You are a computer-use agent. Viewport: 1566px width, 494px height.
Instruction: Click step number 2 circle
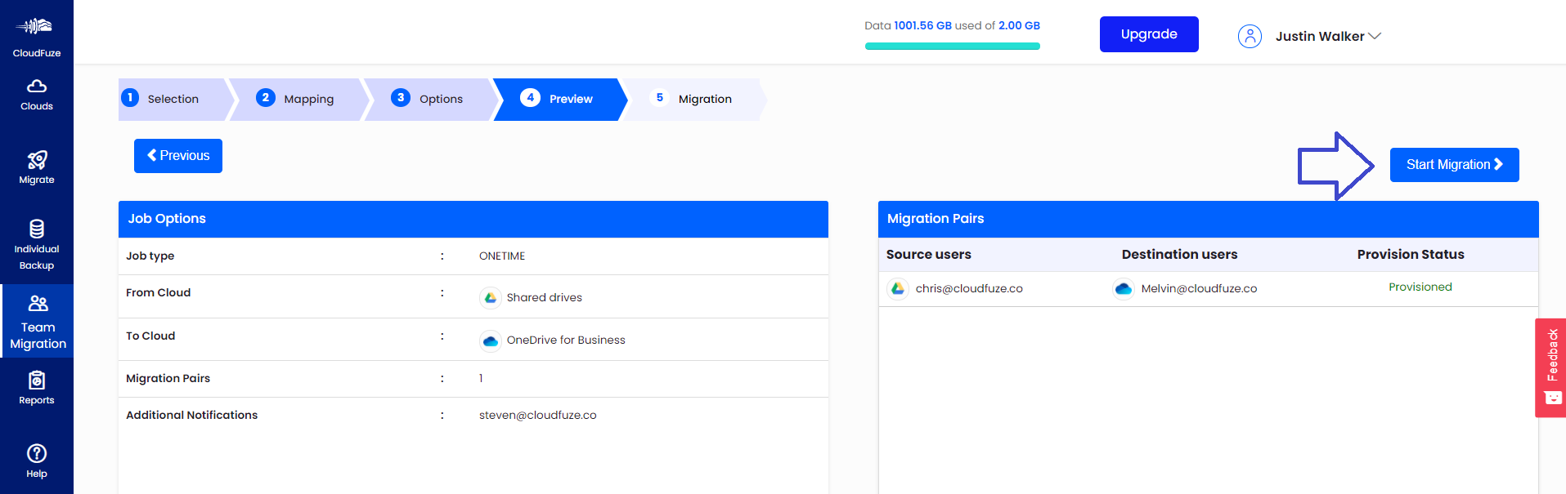coord(265,97)
